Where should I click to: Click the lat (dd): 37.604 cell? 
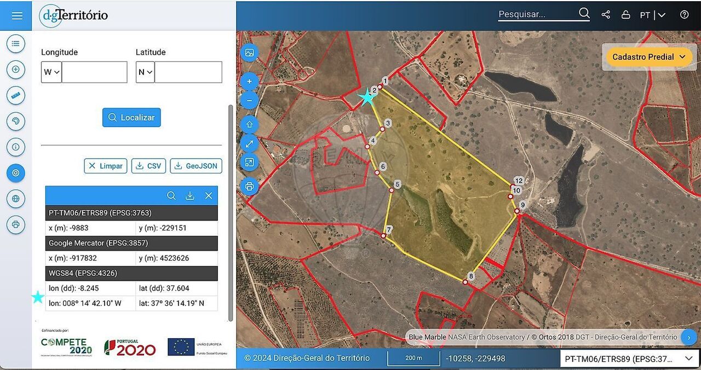pyautogui.click(x=176, y=288)
